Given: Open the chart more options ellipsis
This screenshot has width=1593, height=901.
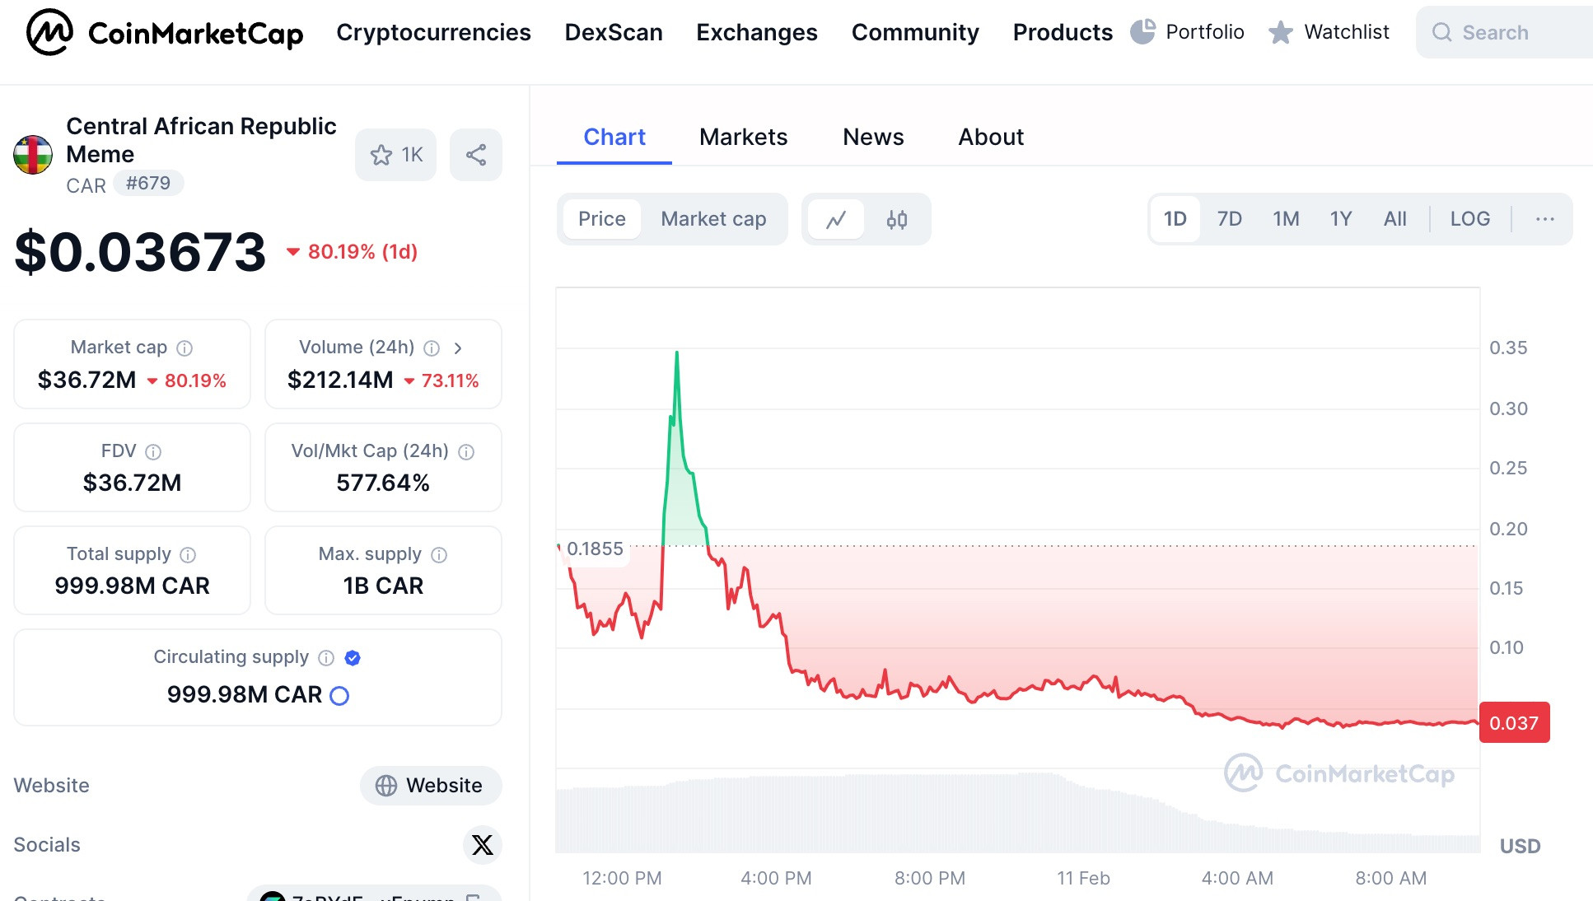Looking at the screenshot, I should coord(1545,219).
